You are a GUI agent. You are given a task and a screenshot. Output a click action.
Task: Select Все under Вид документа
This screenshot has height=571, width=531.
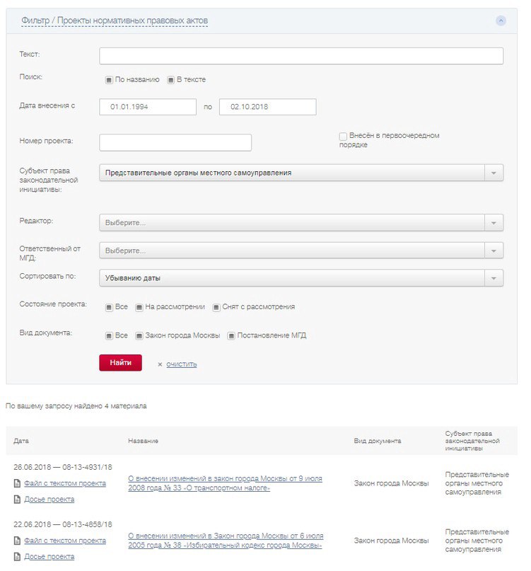pos(109,336)
